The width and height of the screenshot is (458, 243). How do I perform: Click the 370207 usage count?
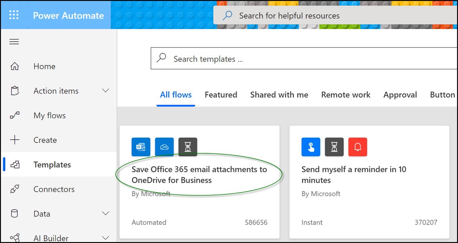(x=426, y=222)
